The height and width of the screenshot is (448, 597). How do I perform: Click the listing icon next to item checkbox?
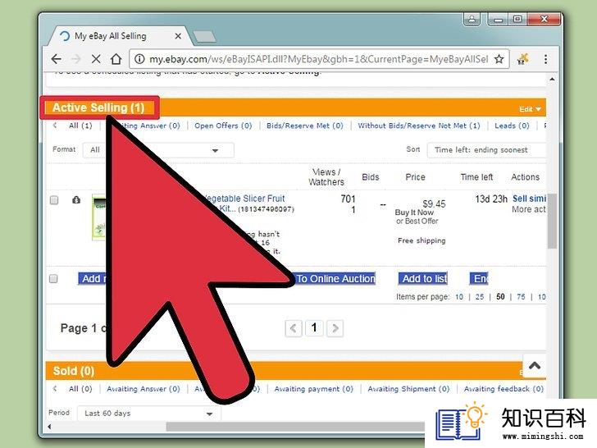click(76, 200)
